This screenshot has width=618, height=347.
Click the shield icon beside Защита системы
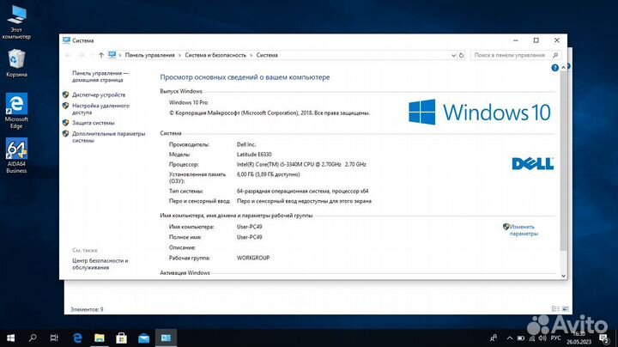[x=66, y=123]
